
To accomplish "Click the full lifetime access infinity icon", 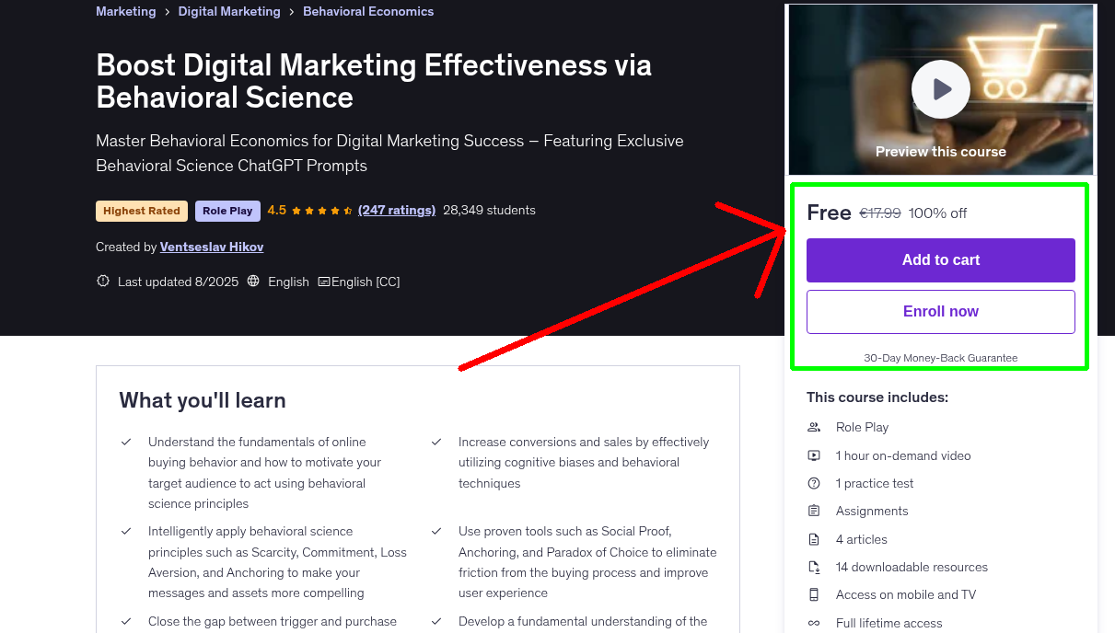I will coord(814,623).
